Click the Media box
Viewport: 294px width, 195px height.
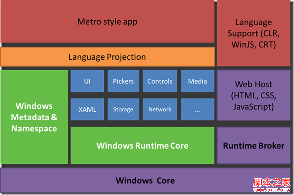point(197,81)
